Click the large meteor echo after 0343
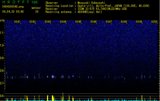The height and width of the screenshot is (101, 160). click(x=53, y=77)
